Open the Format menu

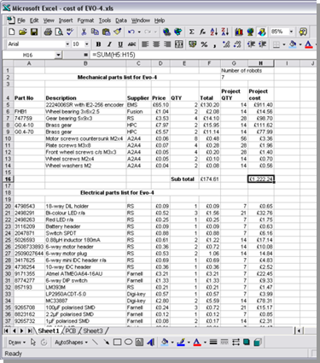(85, 20)
